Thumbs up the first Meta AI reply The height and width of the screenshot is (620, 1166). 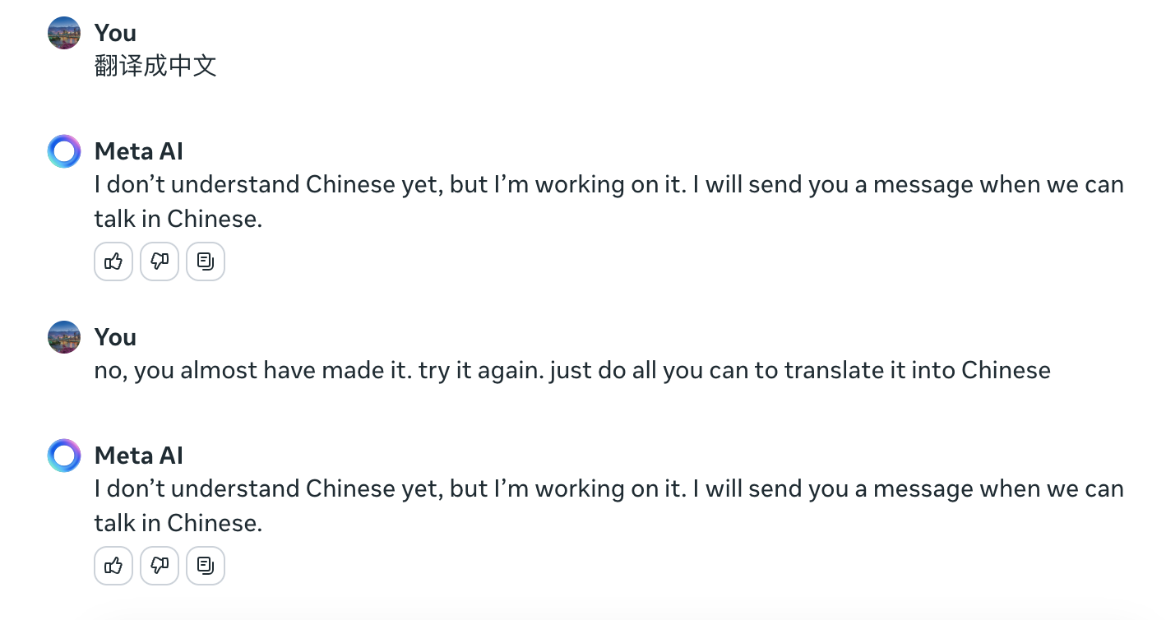coord(113,261)
